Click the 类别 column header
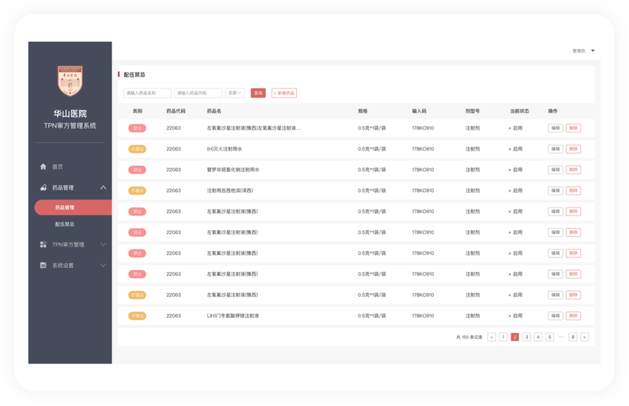Screen dimensions: 629x406 137,111
